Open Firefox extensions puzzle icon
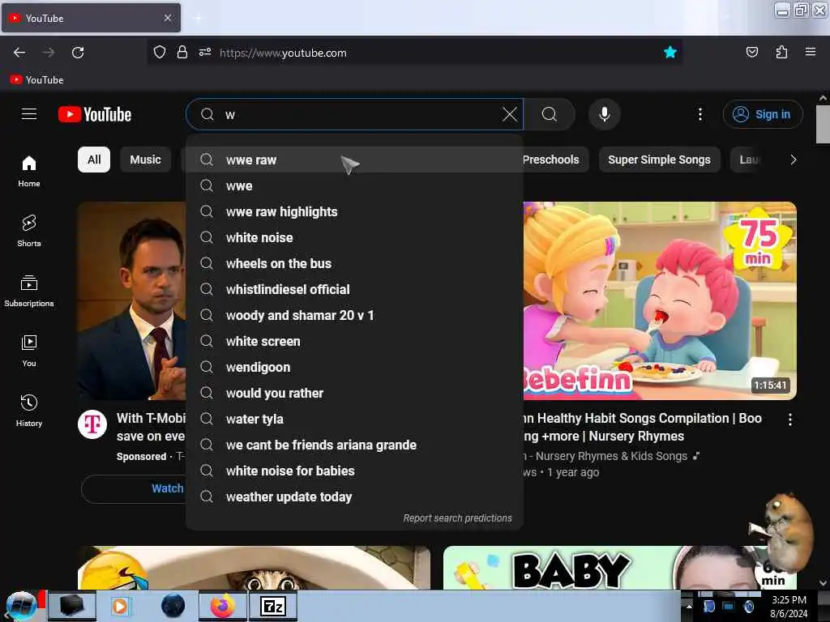830x622 pixels. (x=781, y=53)
